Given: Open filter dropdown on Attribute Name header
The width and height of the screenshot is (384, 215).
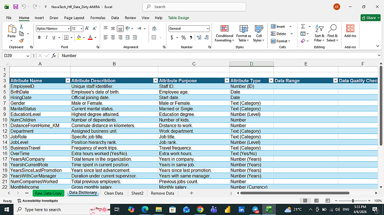Looking at the screenshot, I should click(68, 81).
